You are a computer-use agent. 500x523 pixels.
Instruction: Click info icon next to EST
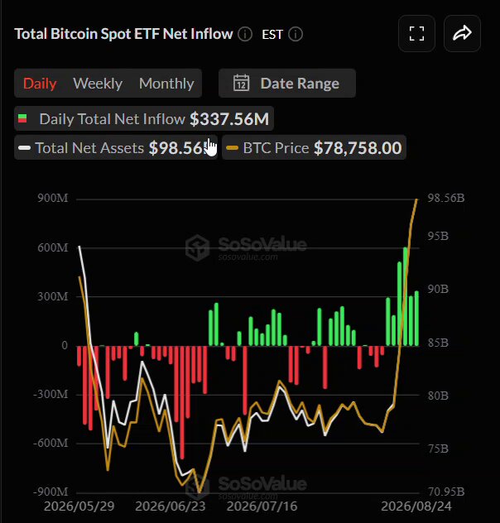(x=296, y=34)
